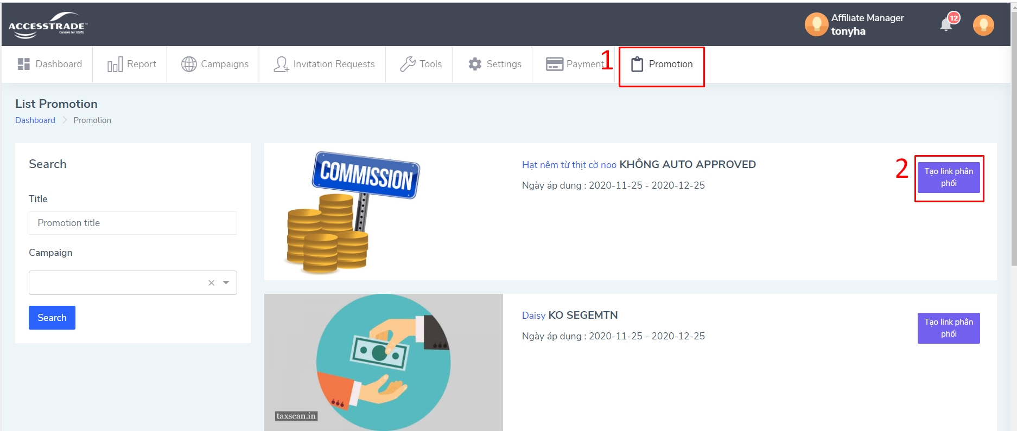Open Settings gear icon

pos(475,64)
